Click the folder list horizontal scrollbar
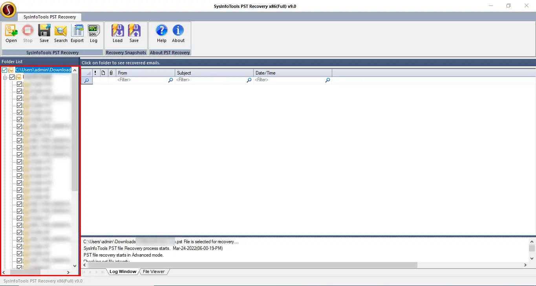Viewport: 536px width, 286px height. [25, 272]
